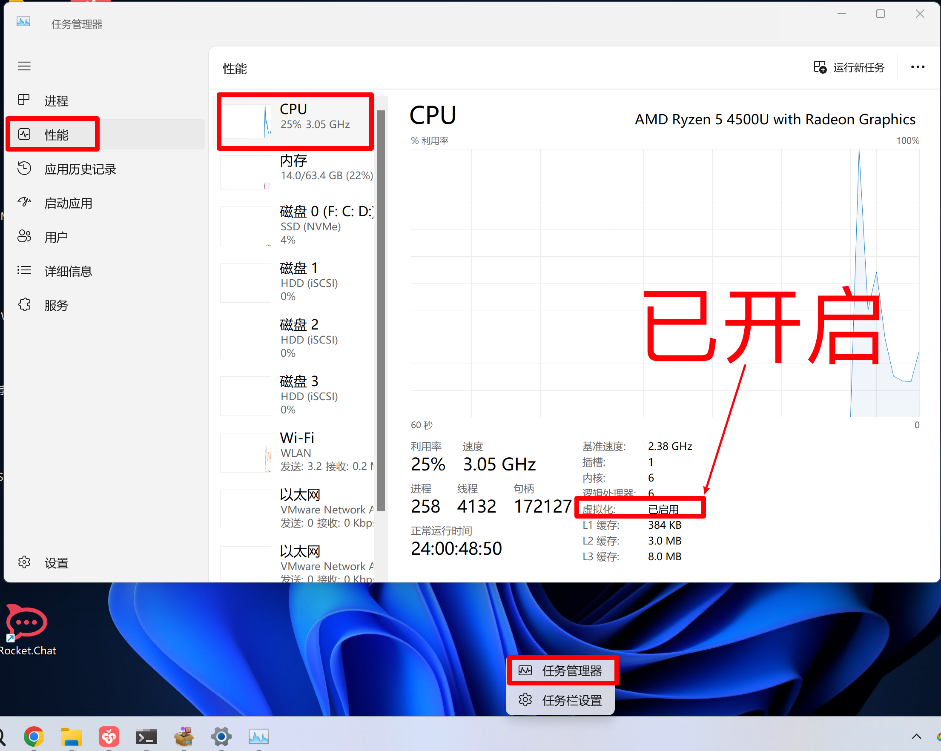941x751 pixels.
Task: Open the Processes (进程) page
Action: pyautogui.click(x=56, y=101)
